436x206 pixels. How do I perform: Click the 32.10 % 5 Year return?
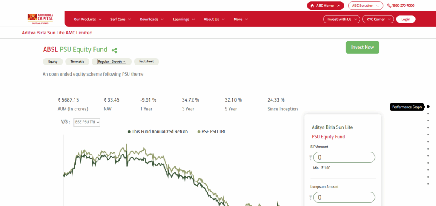[x=233, y=100]
